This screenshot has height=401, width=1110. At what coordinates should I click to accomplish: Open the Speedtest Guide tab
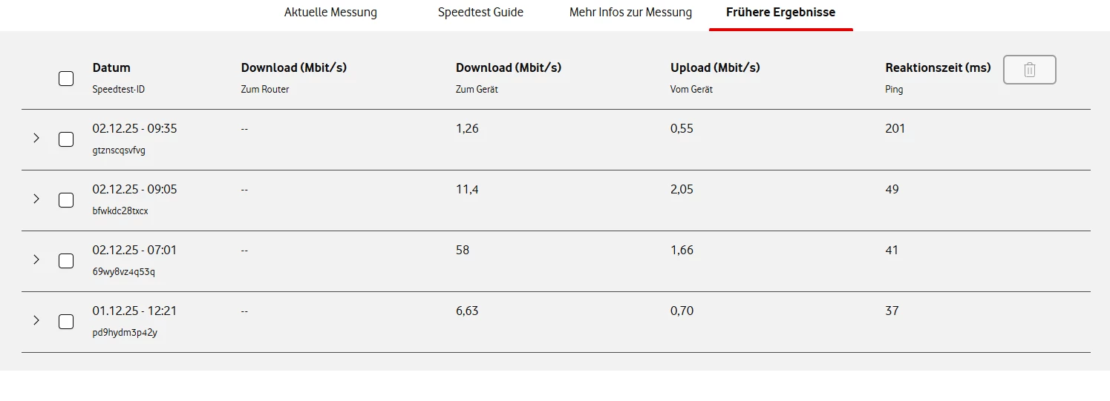point(480,13)
